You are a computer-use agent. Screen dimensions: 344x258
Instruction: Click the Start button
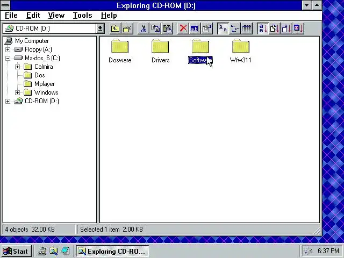coord(16,251)
